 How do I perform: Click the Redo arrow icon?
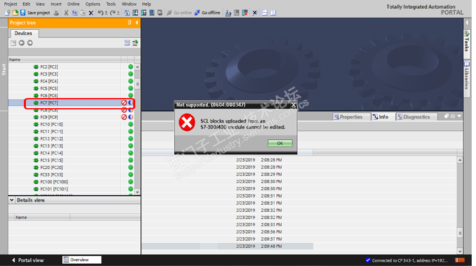click(113, 12)
